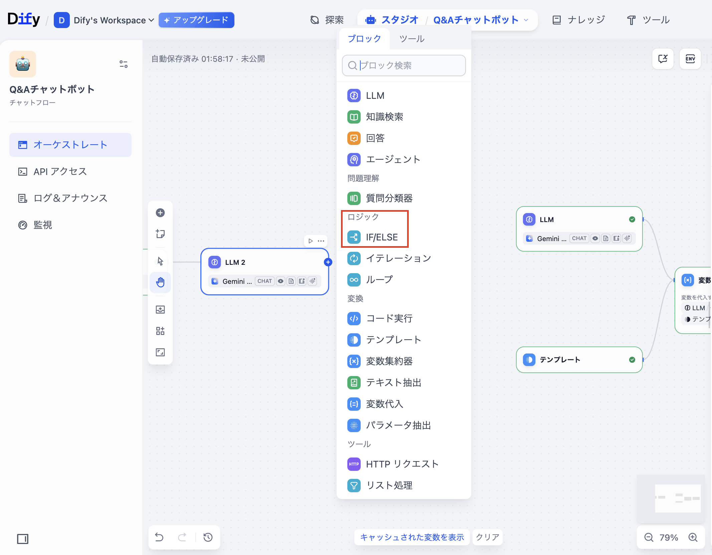Open version history clock icon
The width and height of the screenshot is (712, 555).
[208, 537]
